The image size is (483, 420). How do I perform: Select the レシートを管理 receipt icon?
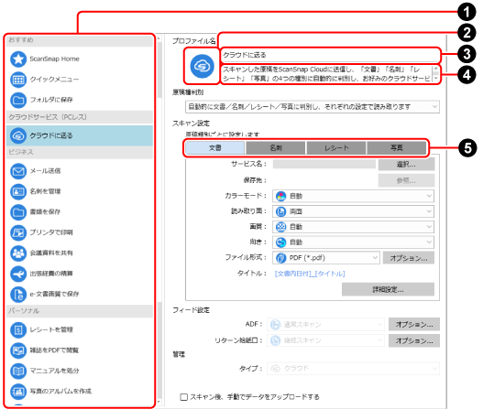click(x=18, y=330)
